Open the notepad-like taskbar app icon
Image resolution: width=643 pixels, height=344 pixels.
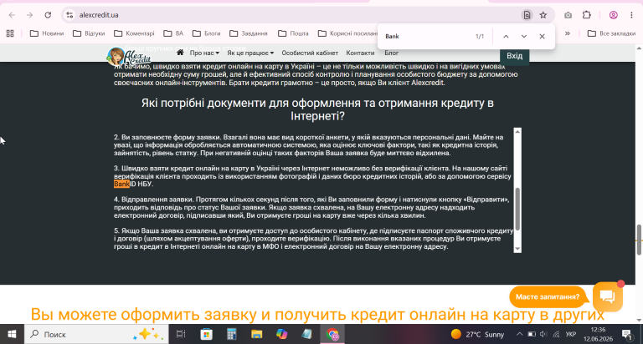click(x=306, y=334)
